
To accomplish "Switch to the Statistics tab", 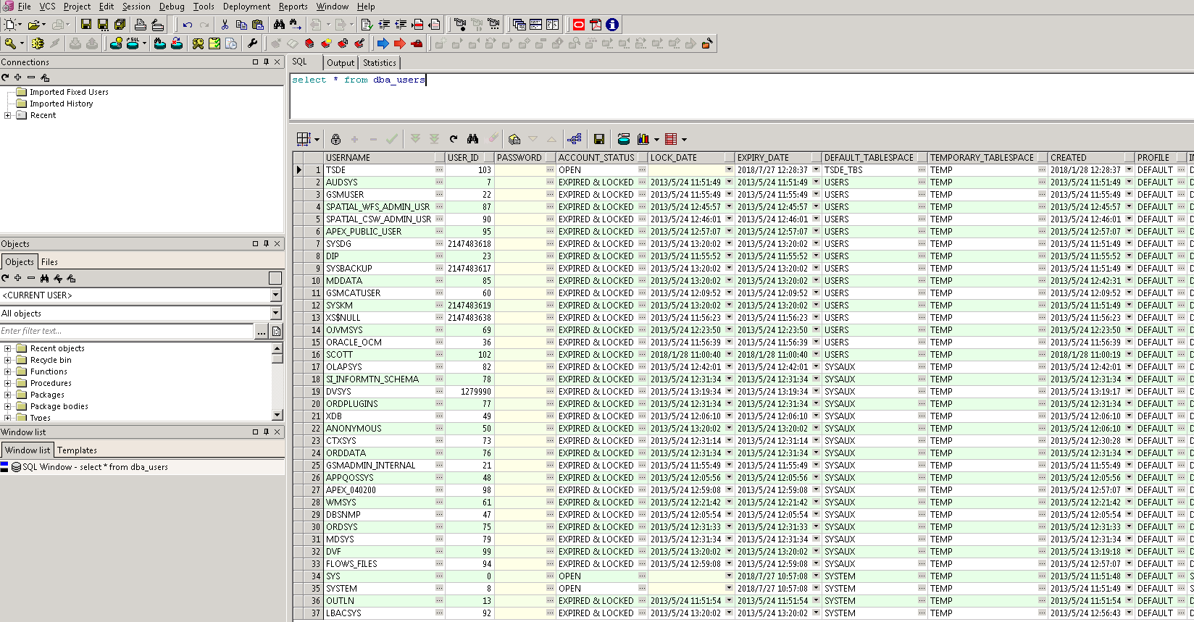I will pyautogui.click(x=380, y=63).
